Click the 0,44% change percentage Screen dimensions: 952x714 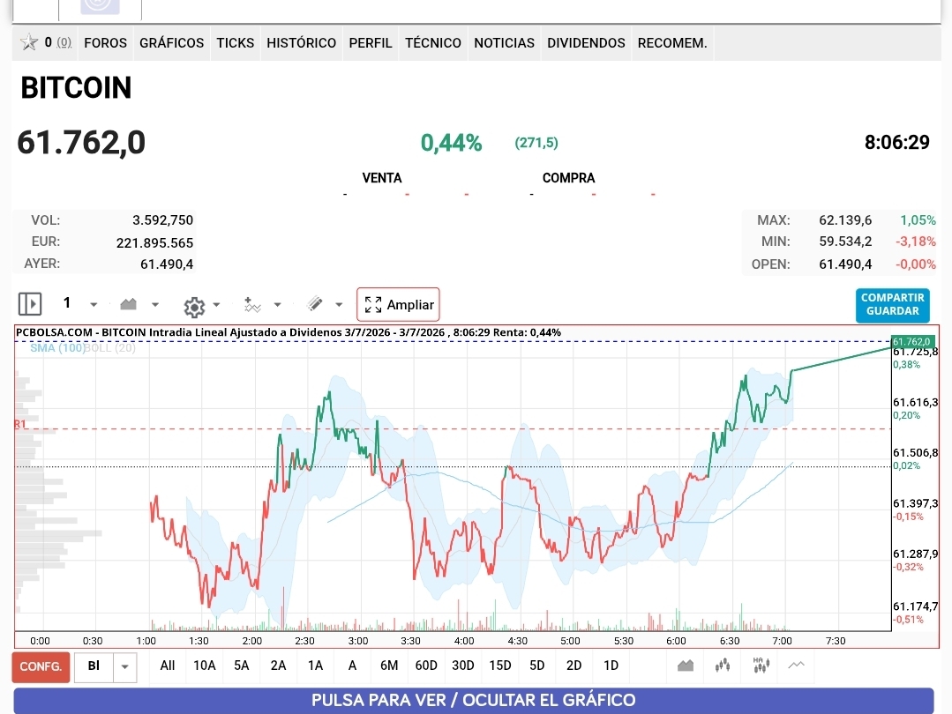point(451,143)
